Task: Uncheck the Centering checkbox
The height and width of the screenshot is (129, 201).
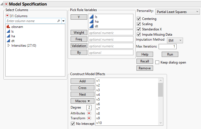Action: click(139, 19)
